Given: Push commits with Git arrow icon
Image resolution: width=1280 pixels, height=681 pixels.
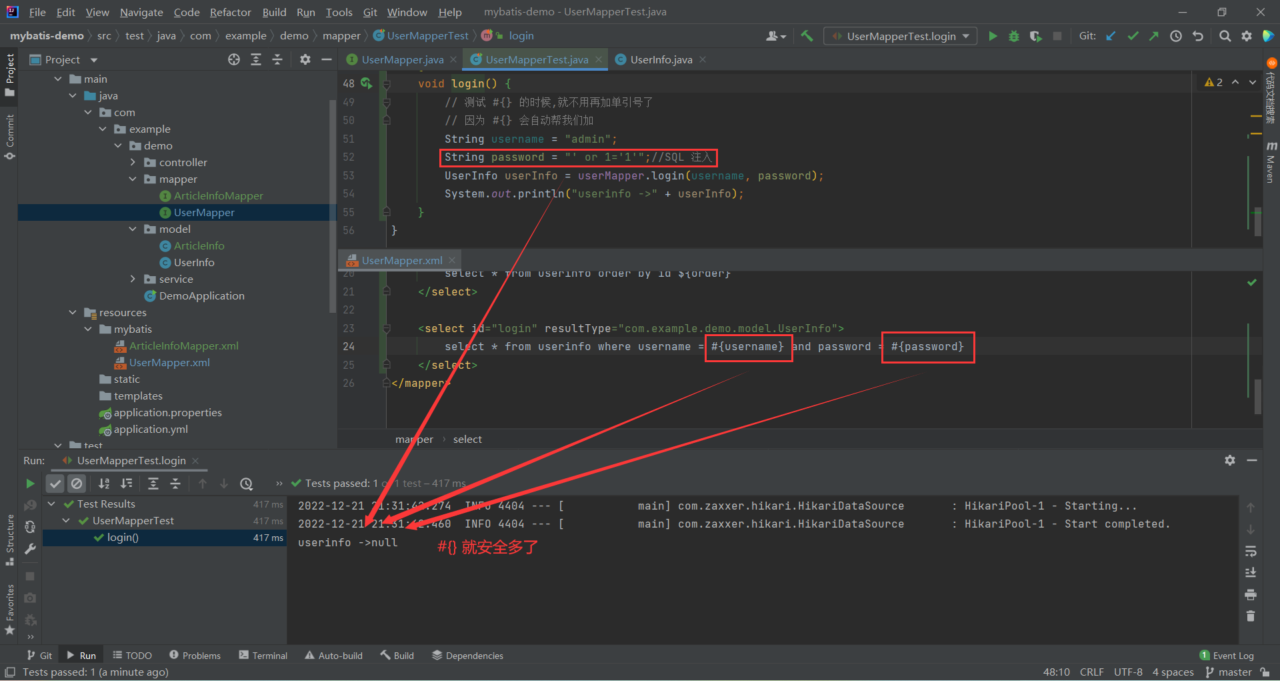Looking at the screenshot, I should 1154,36.
